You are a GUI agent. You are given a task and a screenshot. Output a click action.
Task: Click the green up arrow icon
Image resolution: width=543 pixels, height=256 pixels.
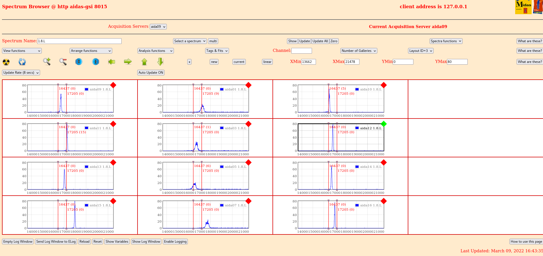pos(144,62)
